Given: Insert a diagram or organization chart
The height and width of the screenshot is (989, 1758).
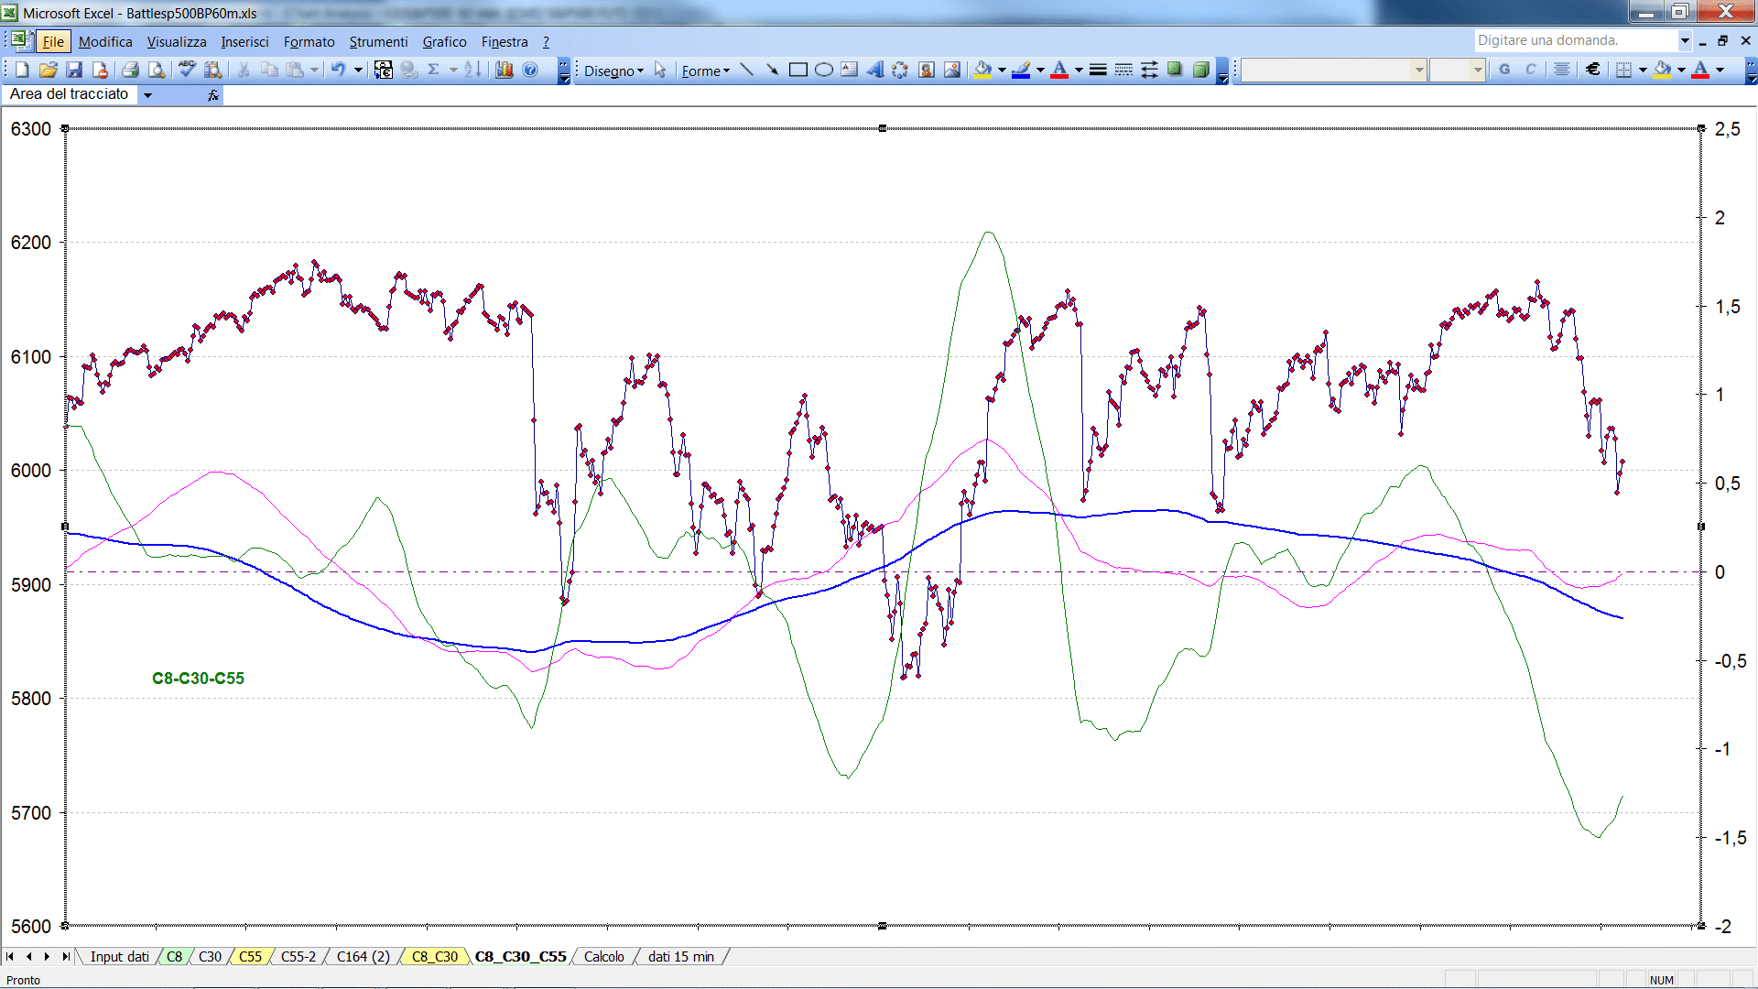Looking at the screenshot, I should (901, 70).
